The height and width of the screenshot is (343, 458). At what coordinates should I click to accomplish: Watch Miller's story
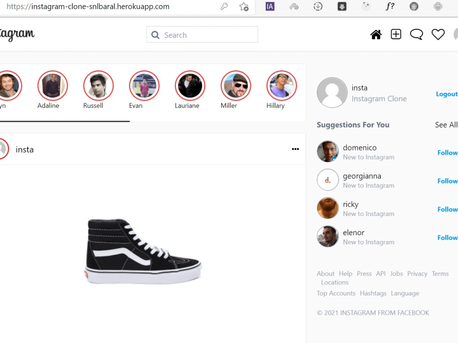coord(236,86)
